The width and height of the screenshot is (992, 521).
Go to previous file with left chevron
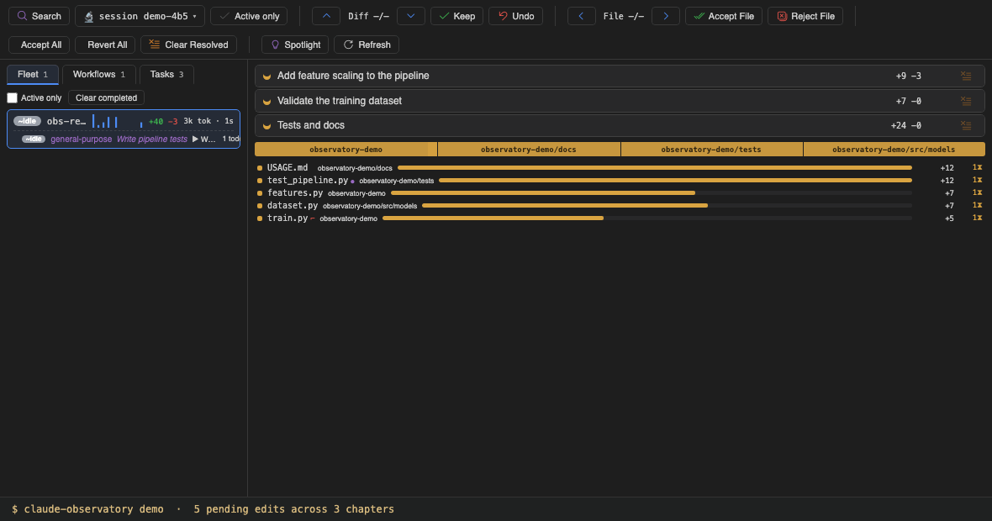(582, 16)
